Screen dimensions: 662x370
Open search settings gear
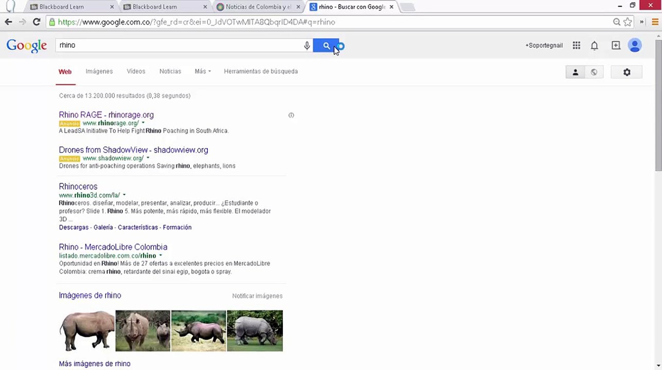pos(627,72)
